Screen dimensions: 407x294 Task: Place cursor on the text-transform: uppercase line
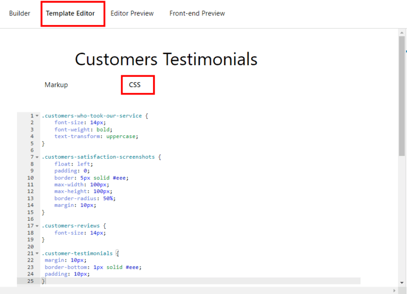coord(96,136)
